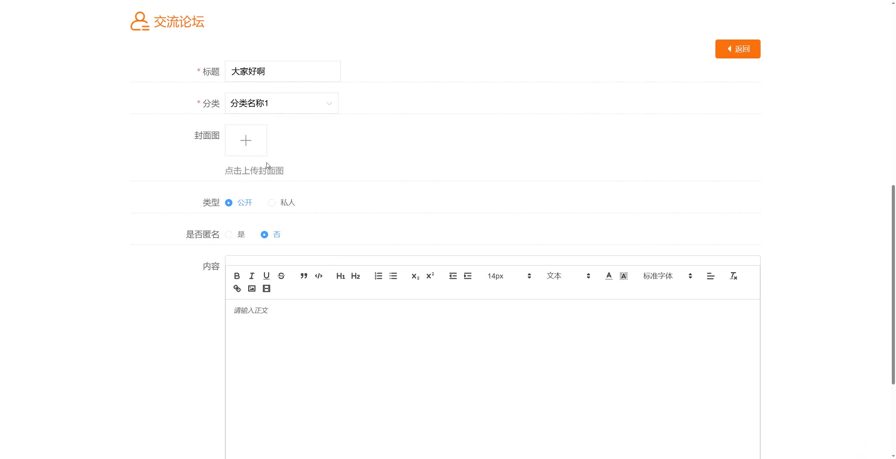Select 公开 type radio option
Screen dimensions: 896x459
pyautogui.click(x=229, y=203)
